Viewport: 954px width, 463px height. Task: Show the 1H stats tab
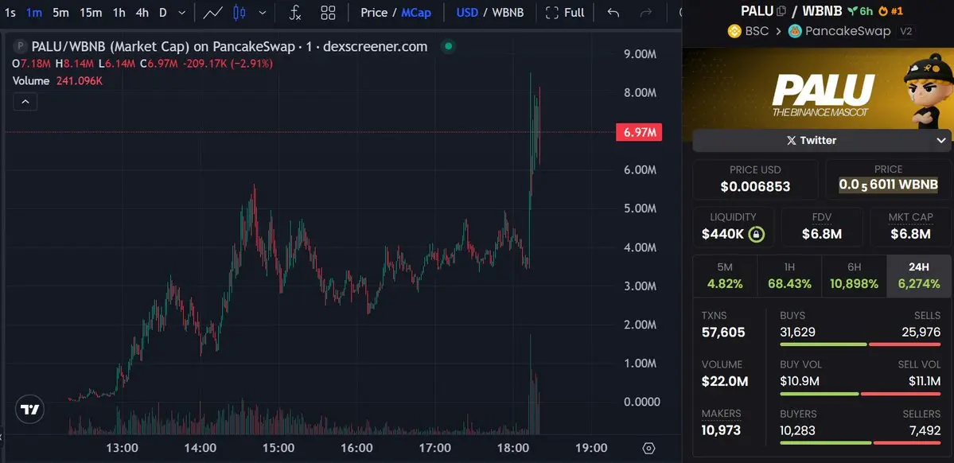(789, 275)
